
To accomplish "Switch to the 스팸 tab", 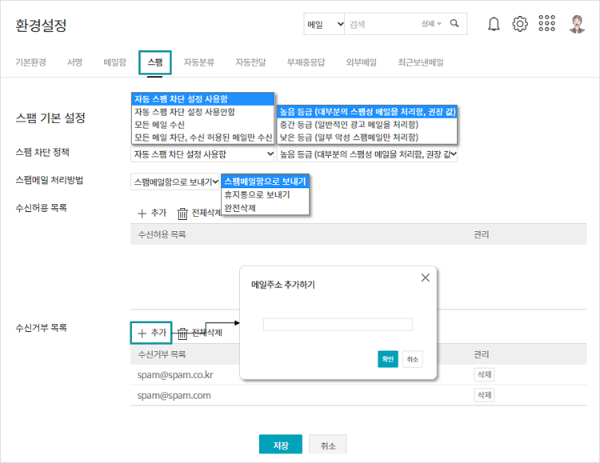I will pos(155,62).
